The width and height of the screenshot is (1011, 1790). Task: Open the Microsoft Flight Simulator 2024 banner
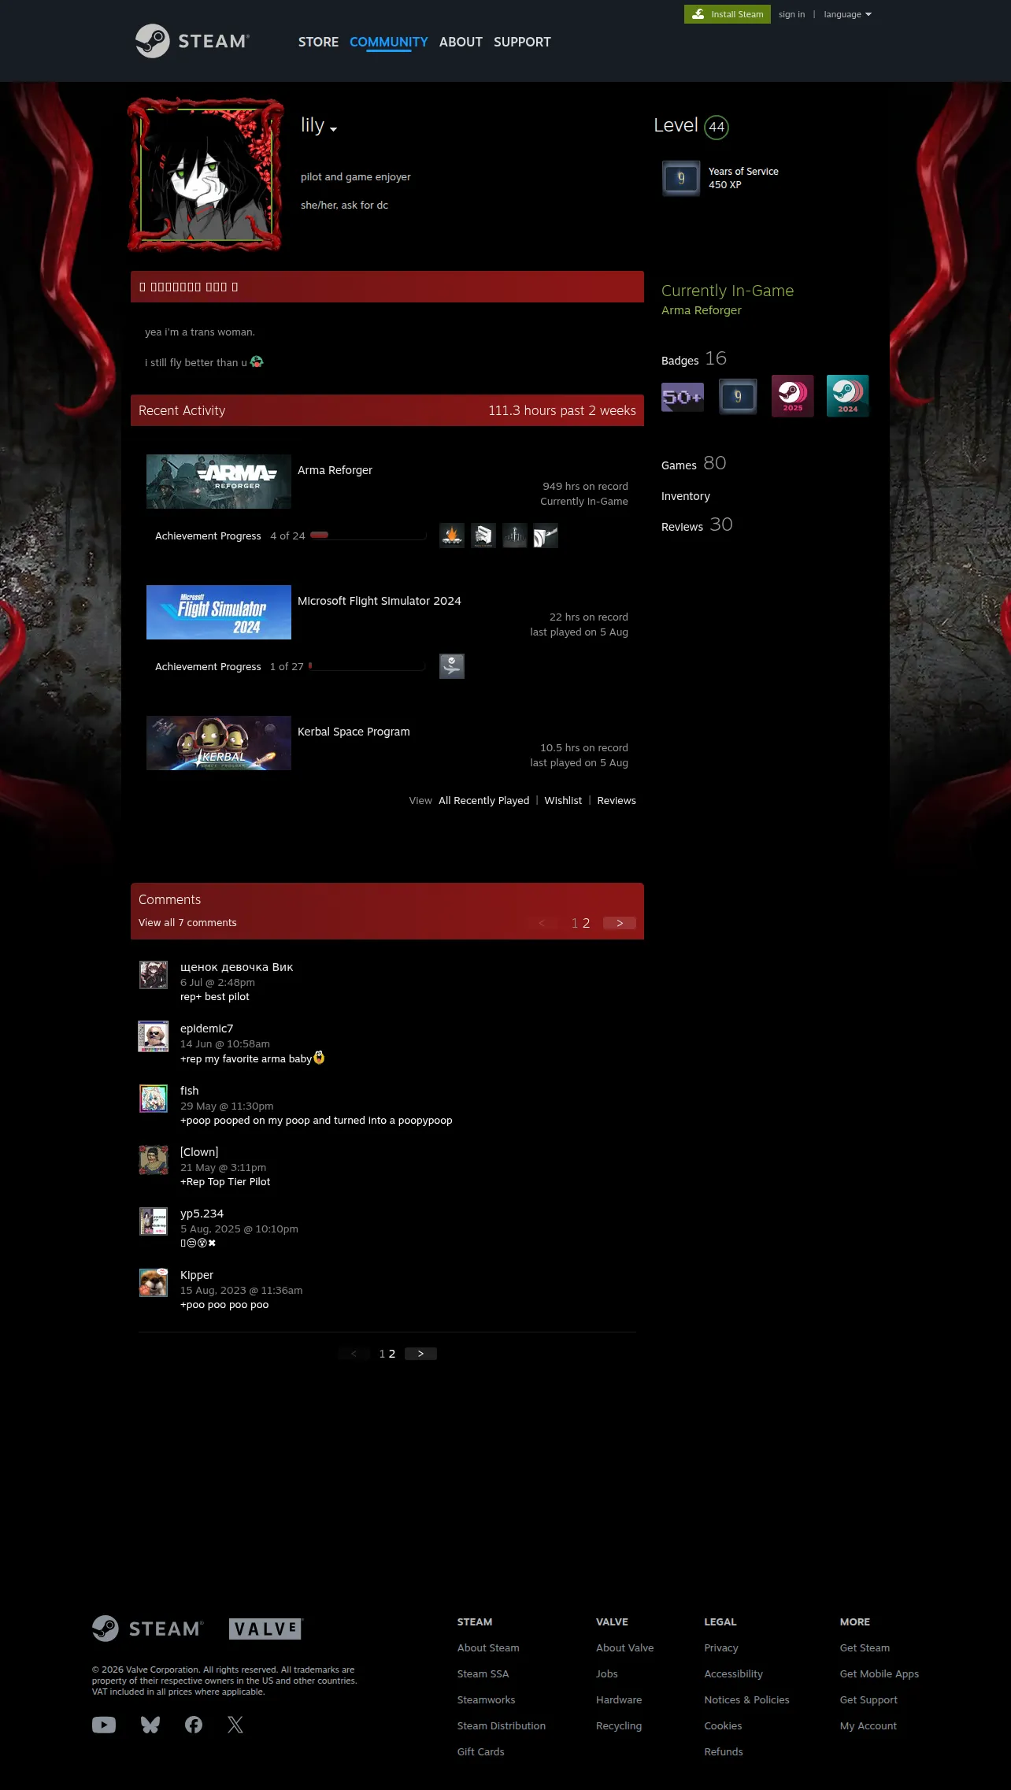pyautogui.click(x=219, y=612)
